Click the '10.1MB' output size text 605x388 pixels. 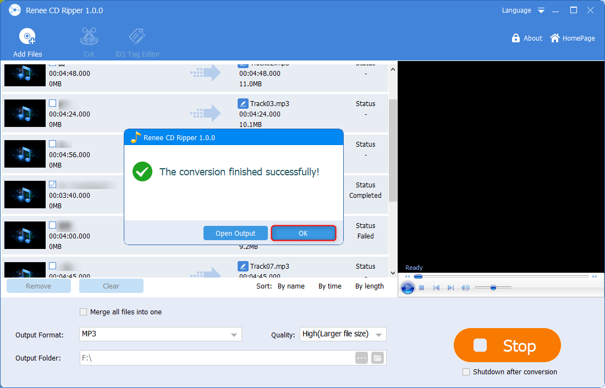(250, 125)
